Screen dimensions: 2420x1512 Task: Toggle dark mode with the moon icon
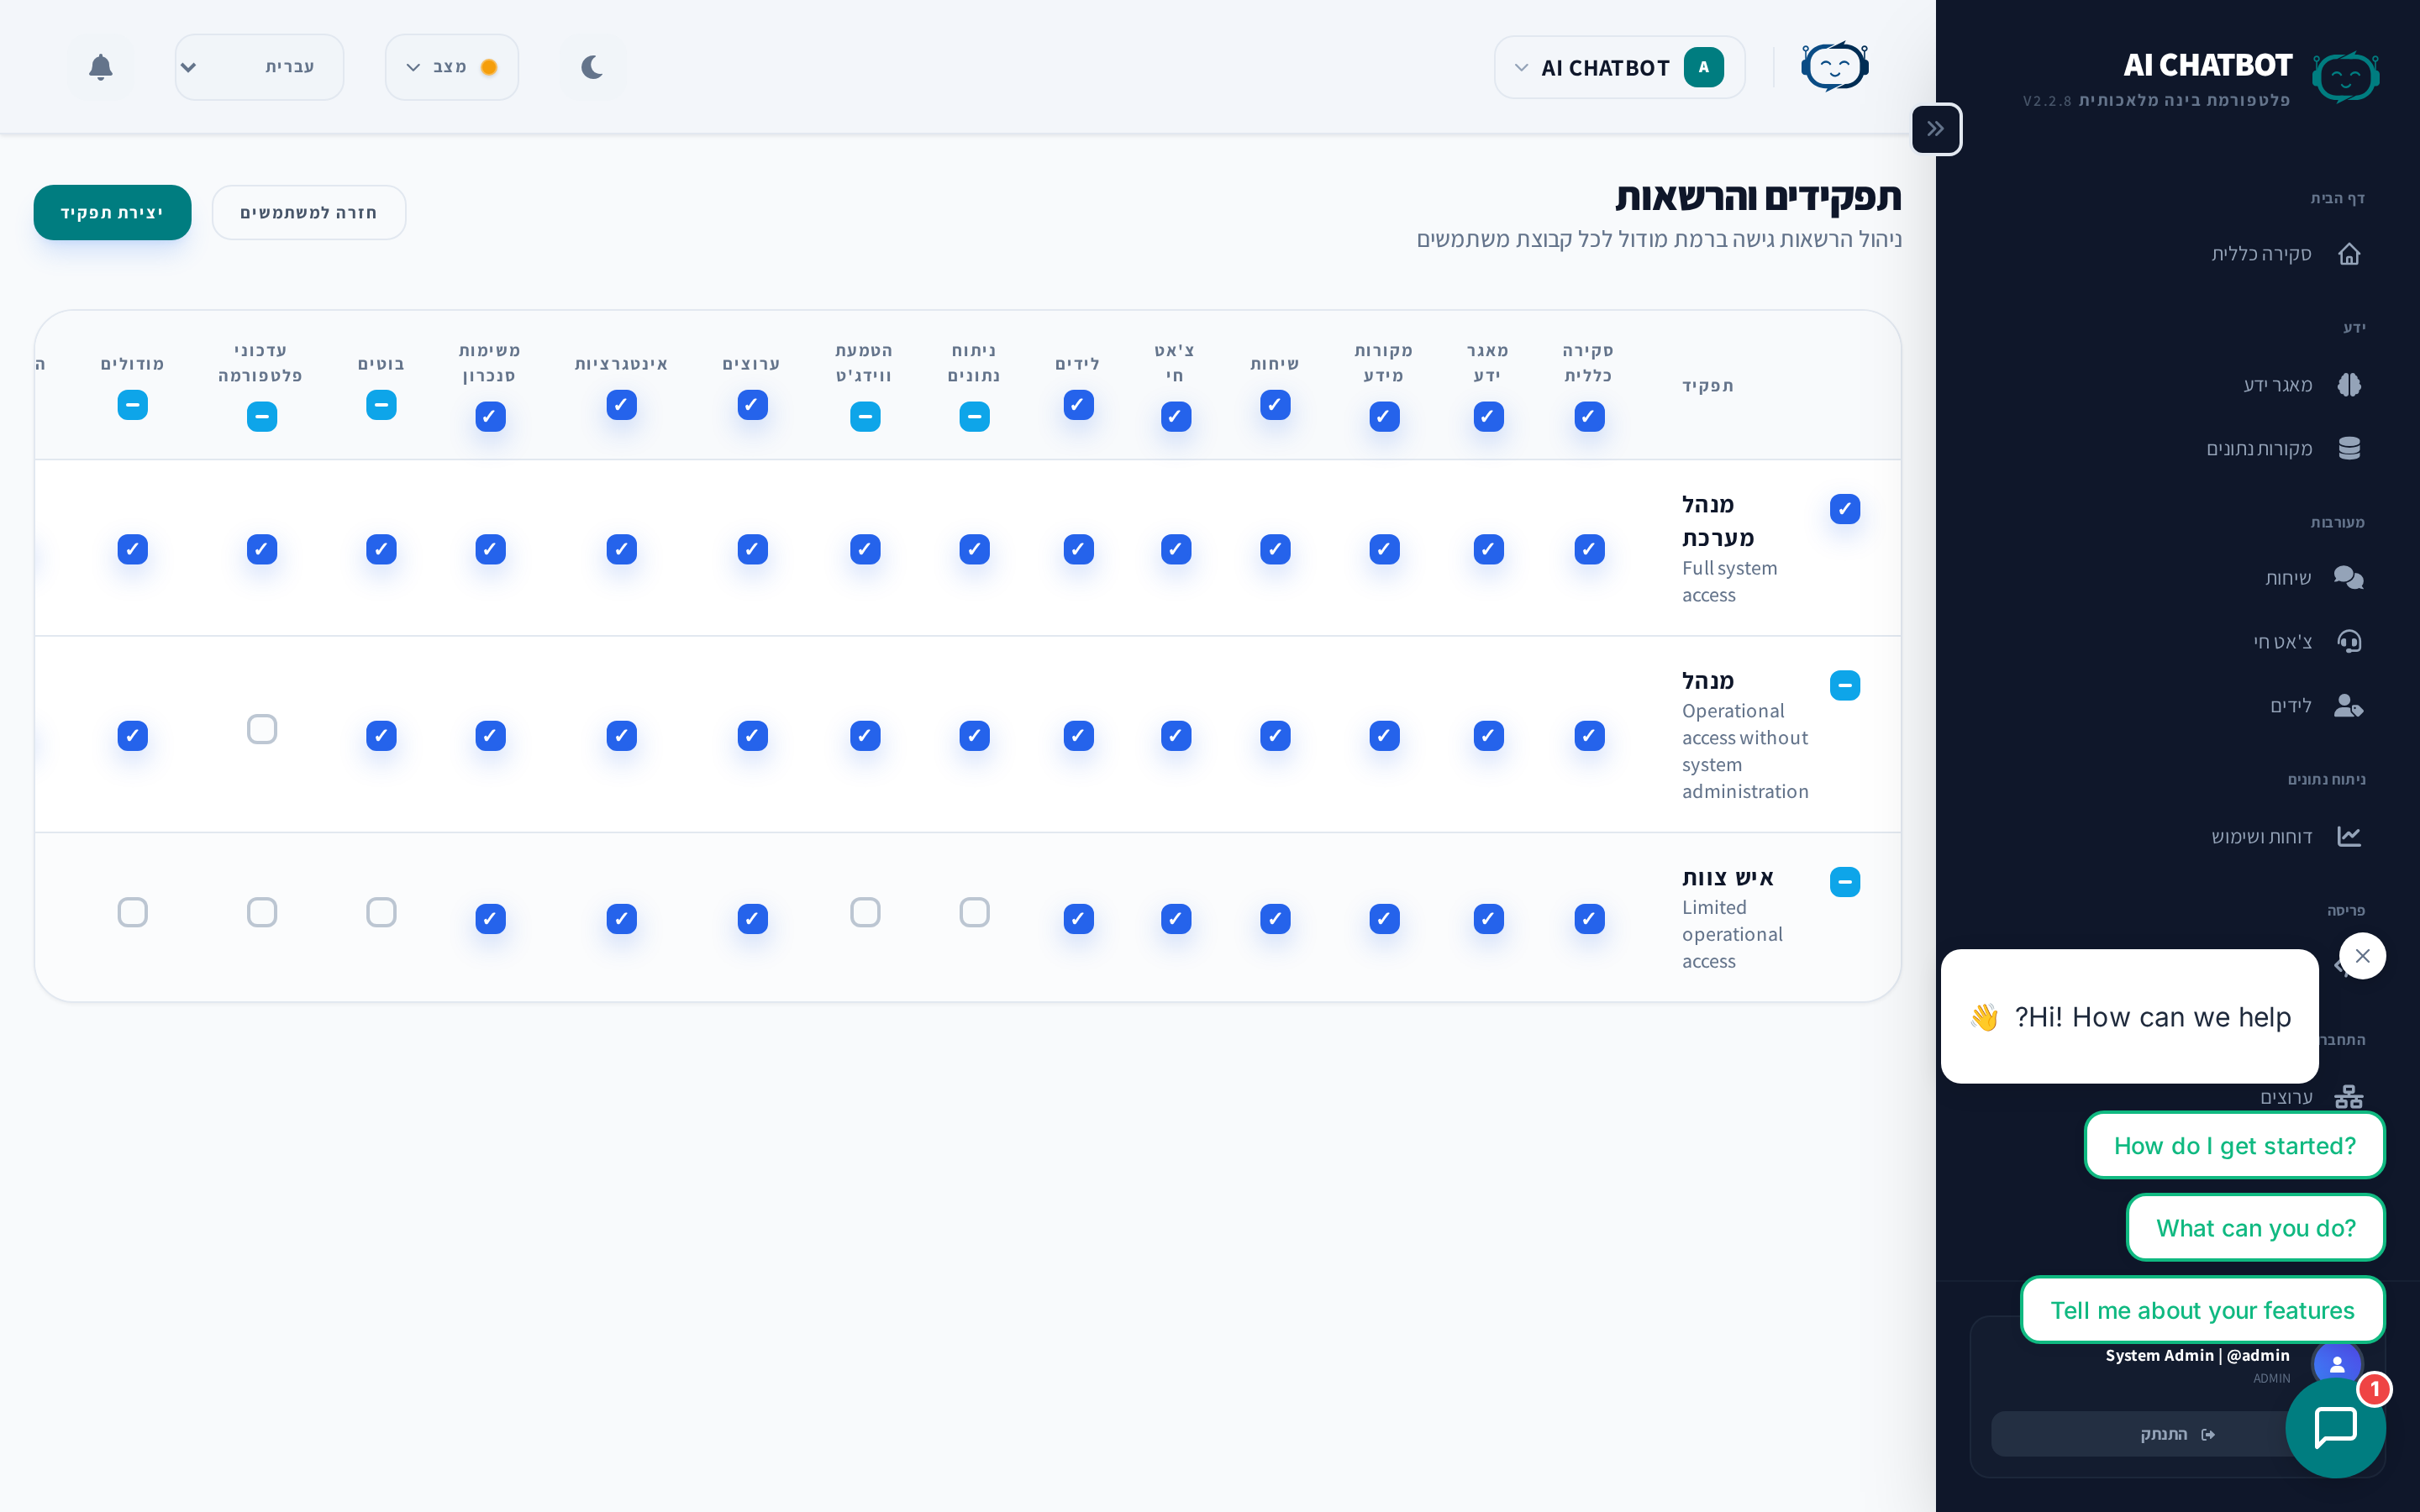592,67
